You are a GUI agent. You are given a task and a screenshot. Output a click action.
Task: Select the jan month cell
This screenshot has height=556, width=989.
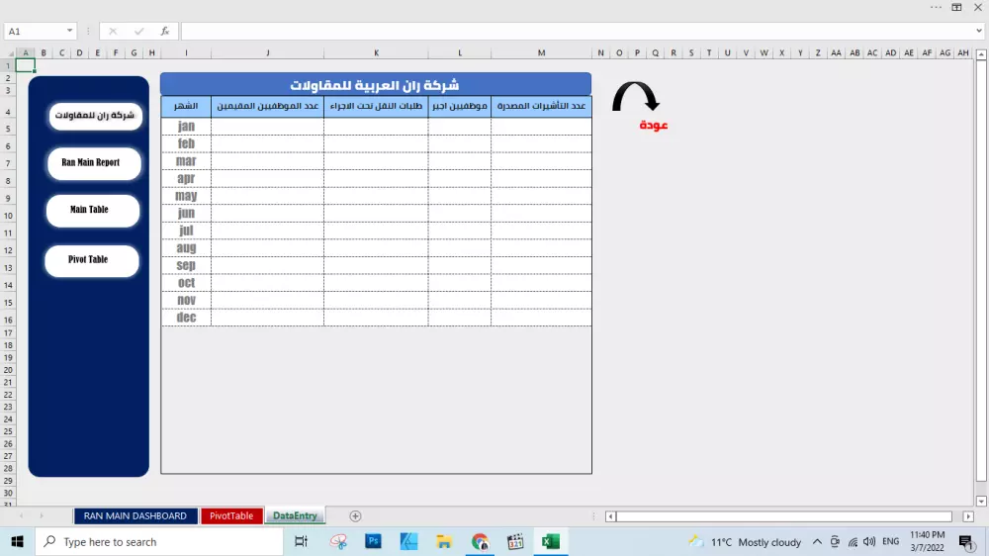(x=186, y=127)
